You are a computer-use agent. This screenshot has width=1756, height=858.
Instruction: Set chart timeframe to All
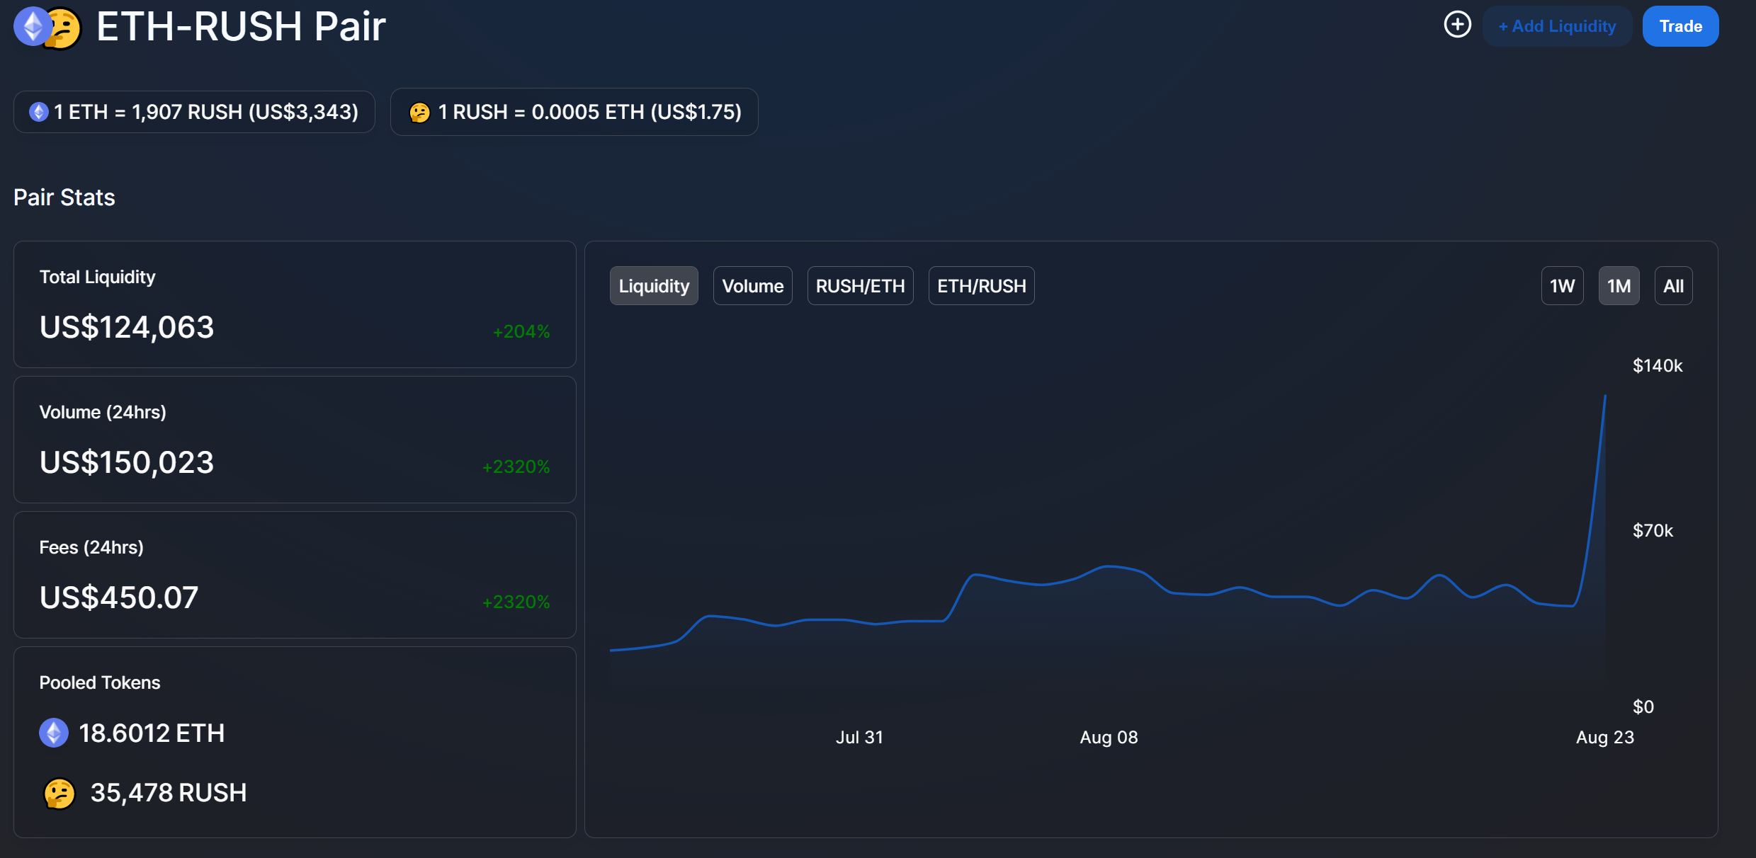(1673, 286)
